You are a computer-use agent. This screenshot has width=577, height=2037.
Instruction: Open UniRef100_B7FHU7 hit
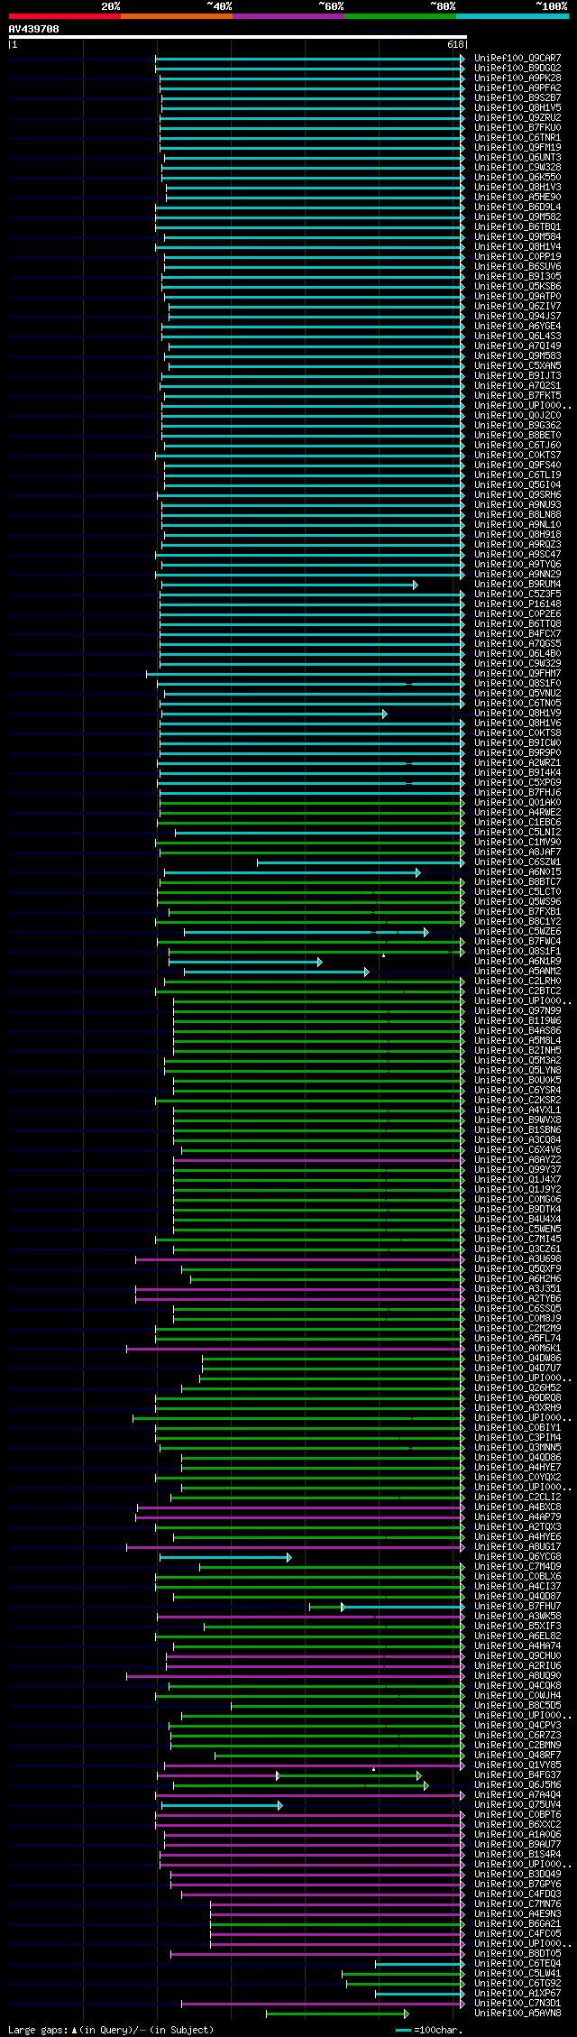(x=517, y=1606)
